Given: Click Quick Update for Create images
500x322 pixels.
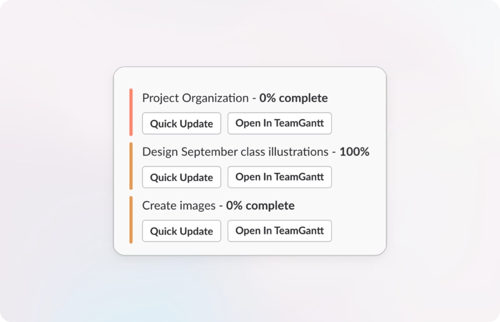Looking at the screenshot, I should [181, 231].
